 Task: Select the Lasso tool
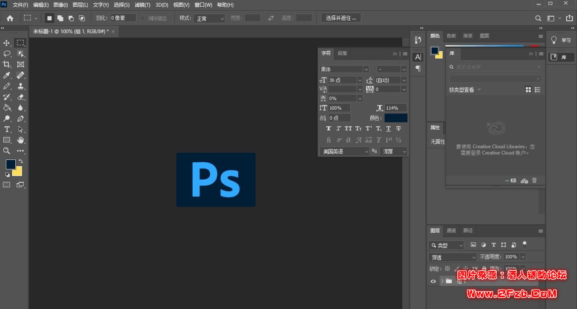pos(7,54)
